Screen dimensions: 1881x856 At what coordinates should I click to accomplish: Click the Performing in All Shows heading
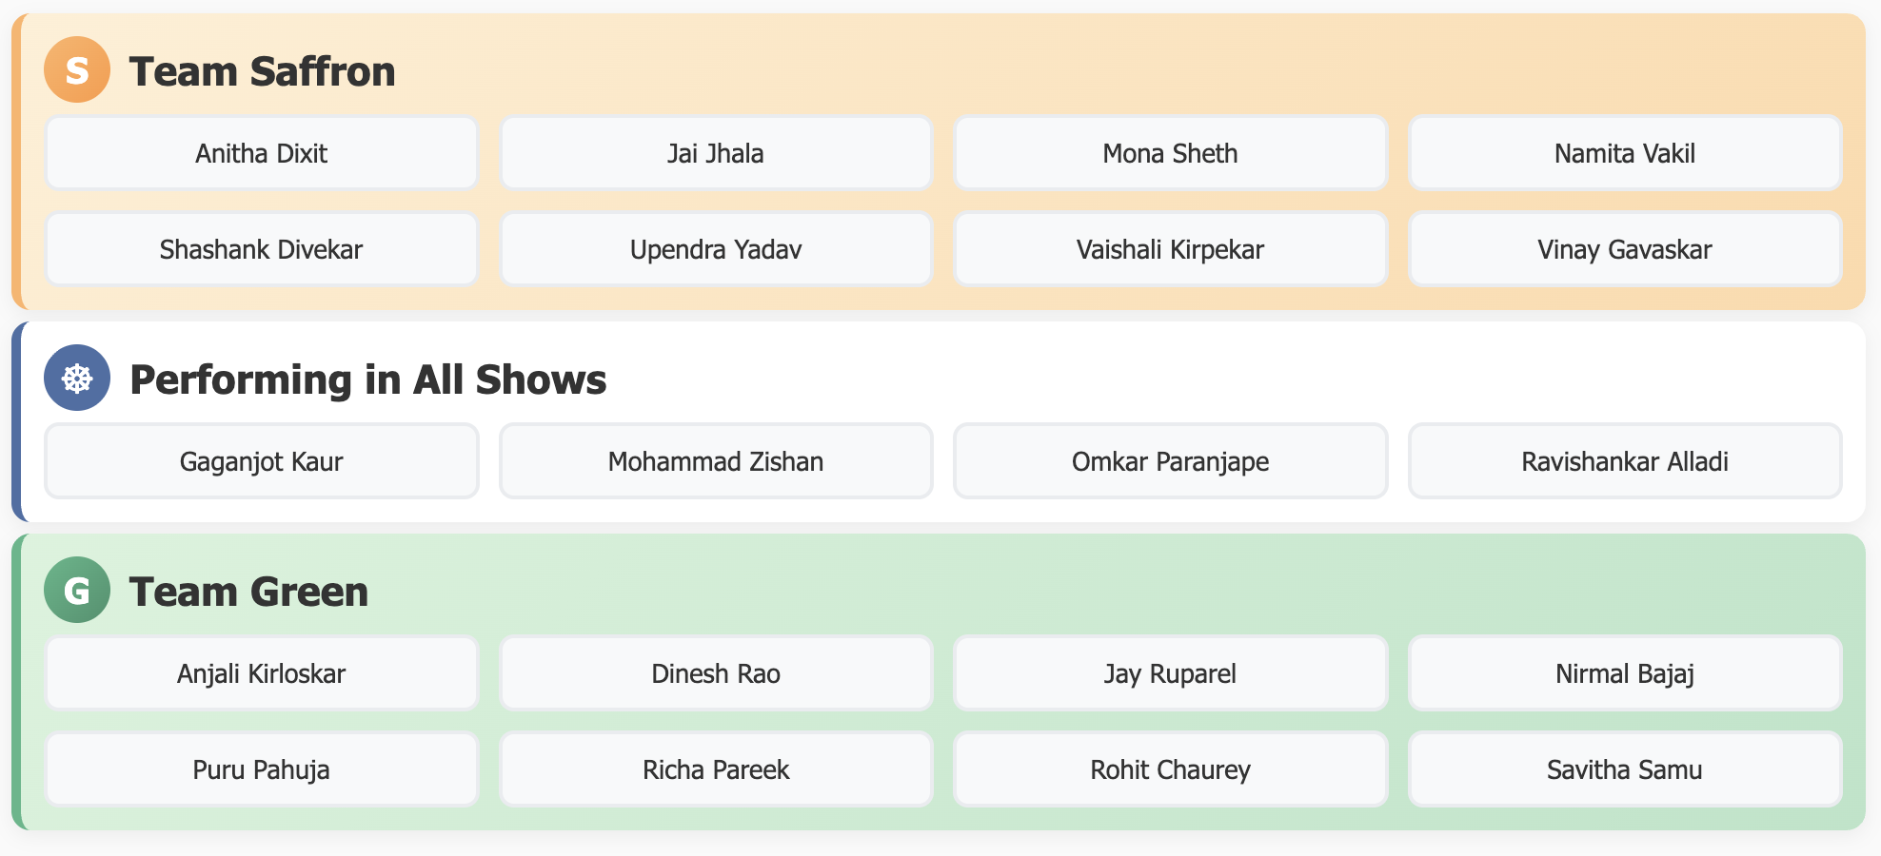[367, 379]
